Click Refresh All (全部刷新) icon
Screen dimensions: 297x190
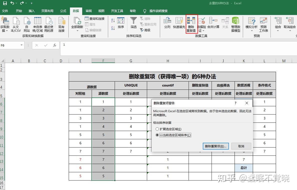(77, 21)
